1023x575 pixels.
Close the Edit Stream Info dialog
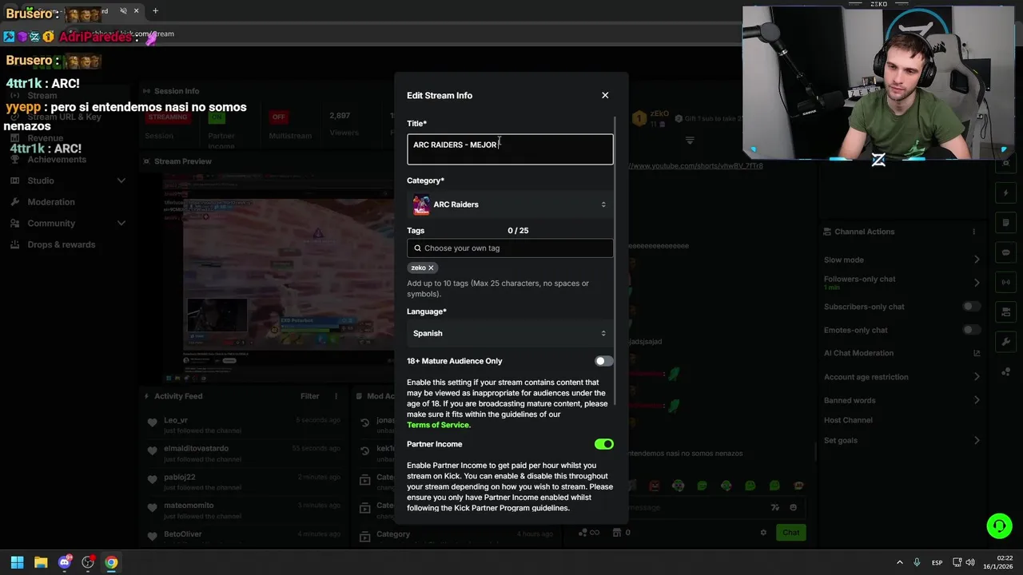coord(605,95)
